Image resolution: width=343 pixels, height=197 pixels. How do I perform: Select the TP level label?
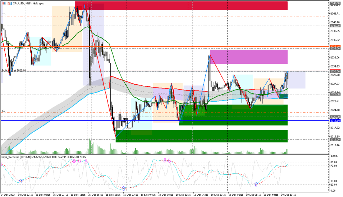coord(4,15)
